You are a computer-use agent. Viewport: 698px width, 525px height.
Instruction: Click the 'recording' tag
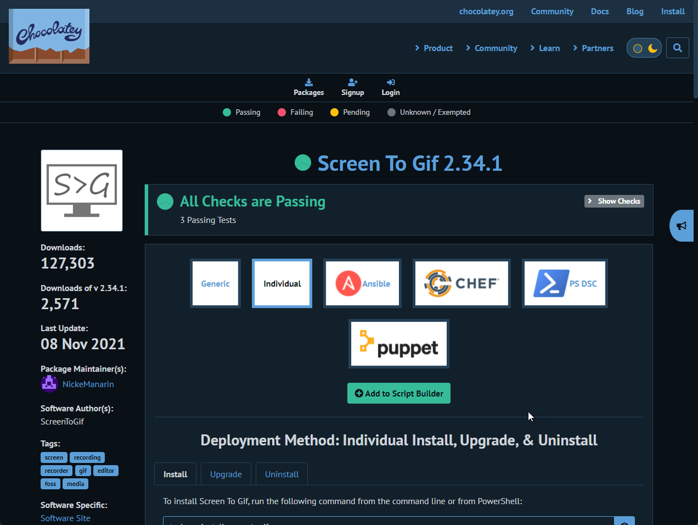(x=88, y=457)
